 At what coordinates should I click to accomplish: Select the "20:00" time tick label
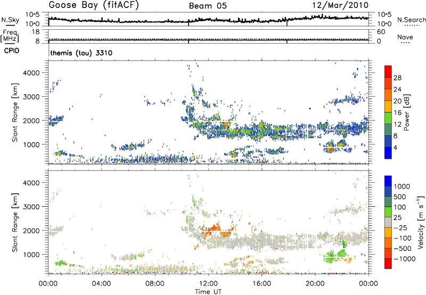coord(315,284)
